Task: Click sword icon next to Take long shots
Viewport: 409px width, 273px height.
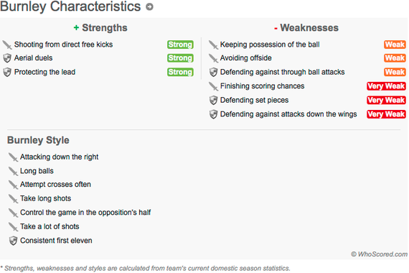Action: [13, 199]
